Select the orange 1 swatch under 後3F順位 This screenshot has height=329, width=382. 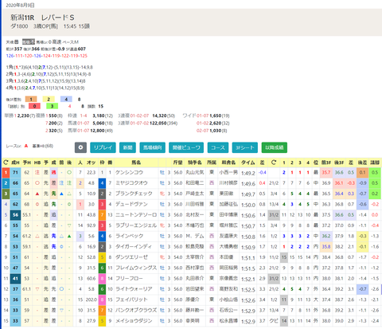click(x=31, y=100)
